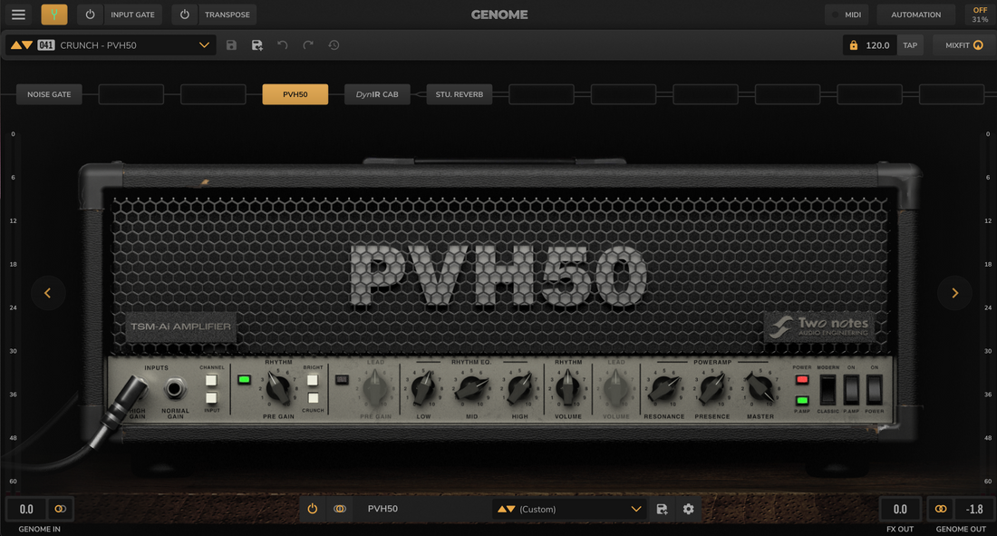Click the High EQ knob

point(519,388)
